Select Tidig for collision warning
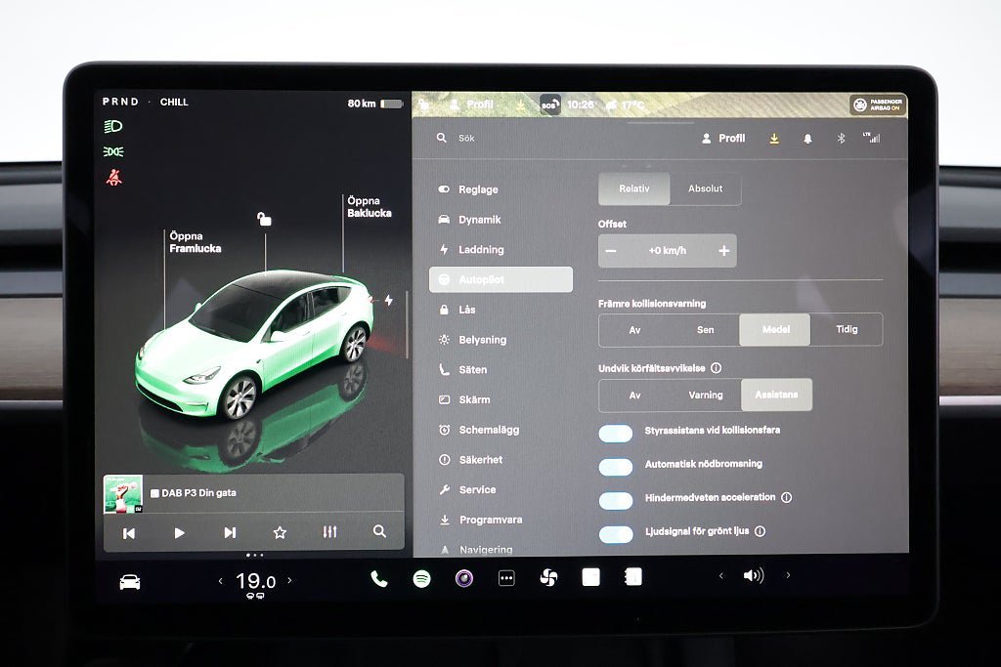The width and height of the screenshot is (1001, 667). [847, 330]
